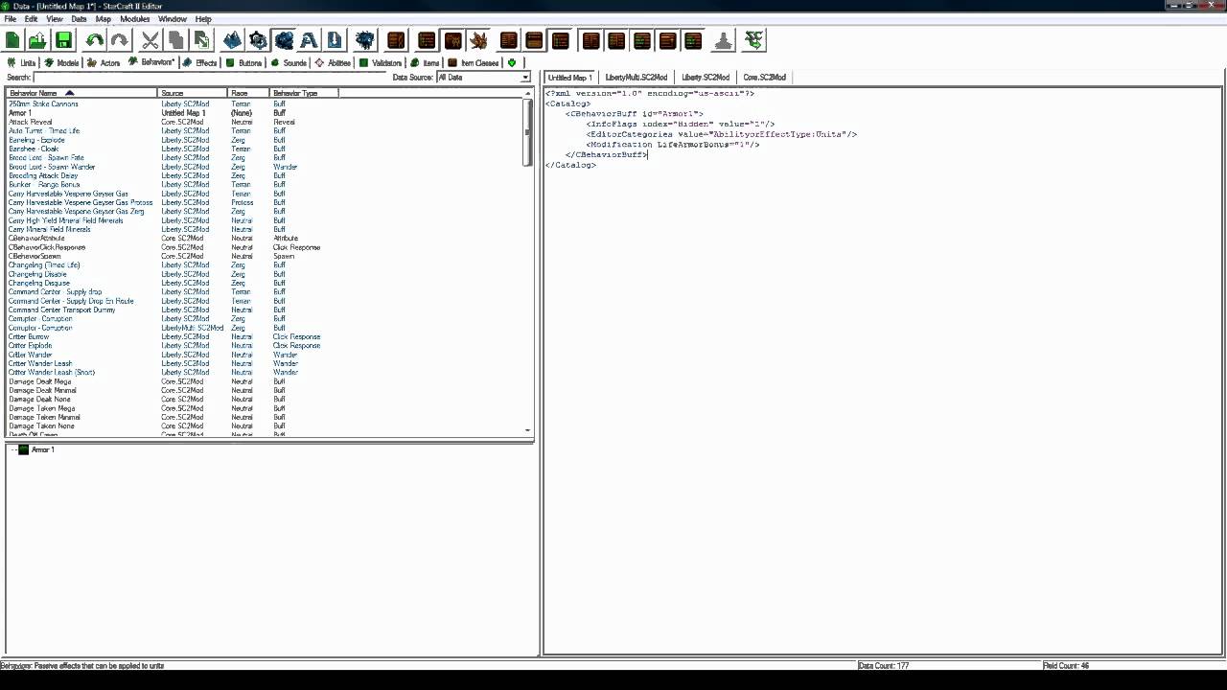Sort by the Behavior Name column header

point(81,93)
